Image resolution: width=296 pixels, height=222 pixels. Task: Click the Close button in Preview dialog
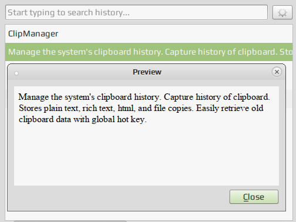254,197
